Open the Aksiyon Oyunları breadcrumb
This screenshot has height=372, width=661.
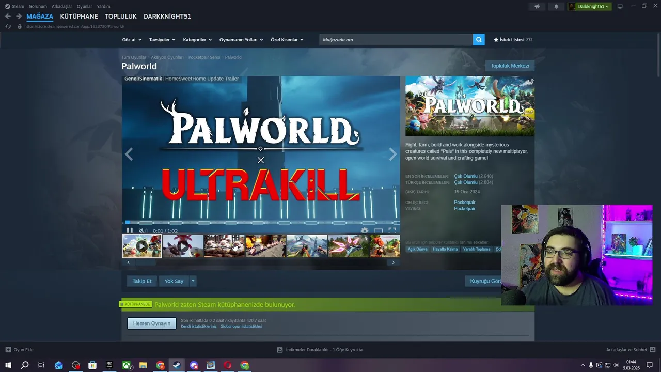pyautogui.click(x=167, y=57)
